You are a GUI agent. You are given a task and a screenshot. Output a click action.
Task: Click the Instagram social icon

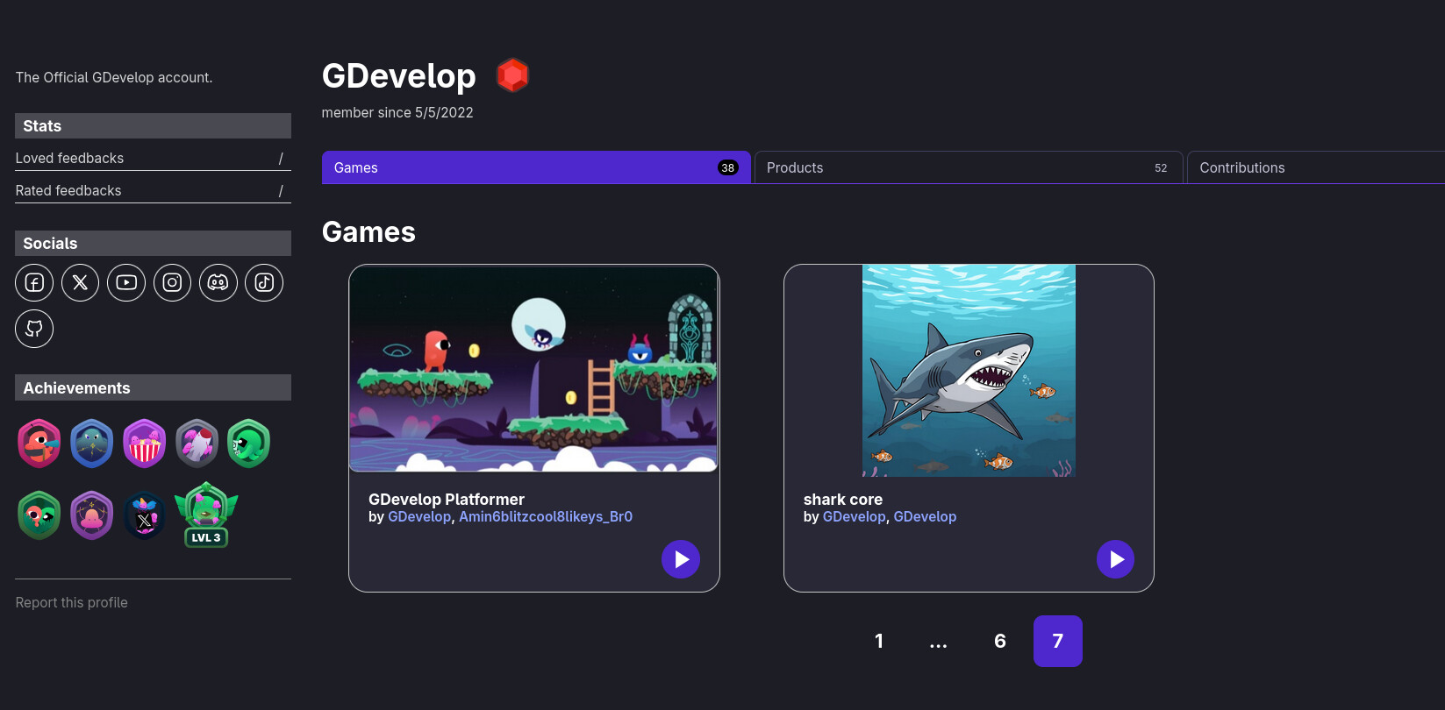(172, 282)
